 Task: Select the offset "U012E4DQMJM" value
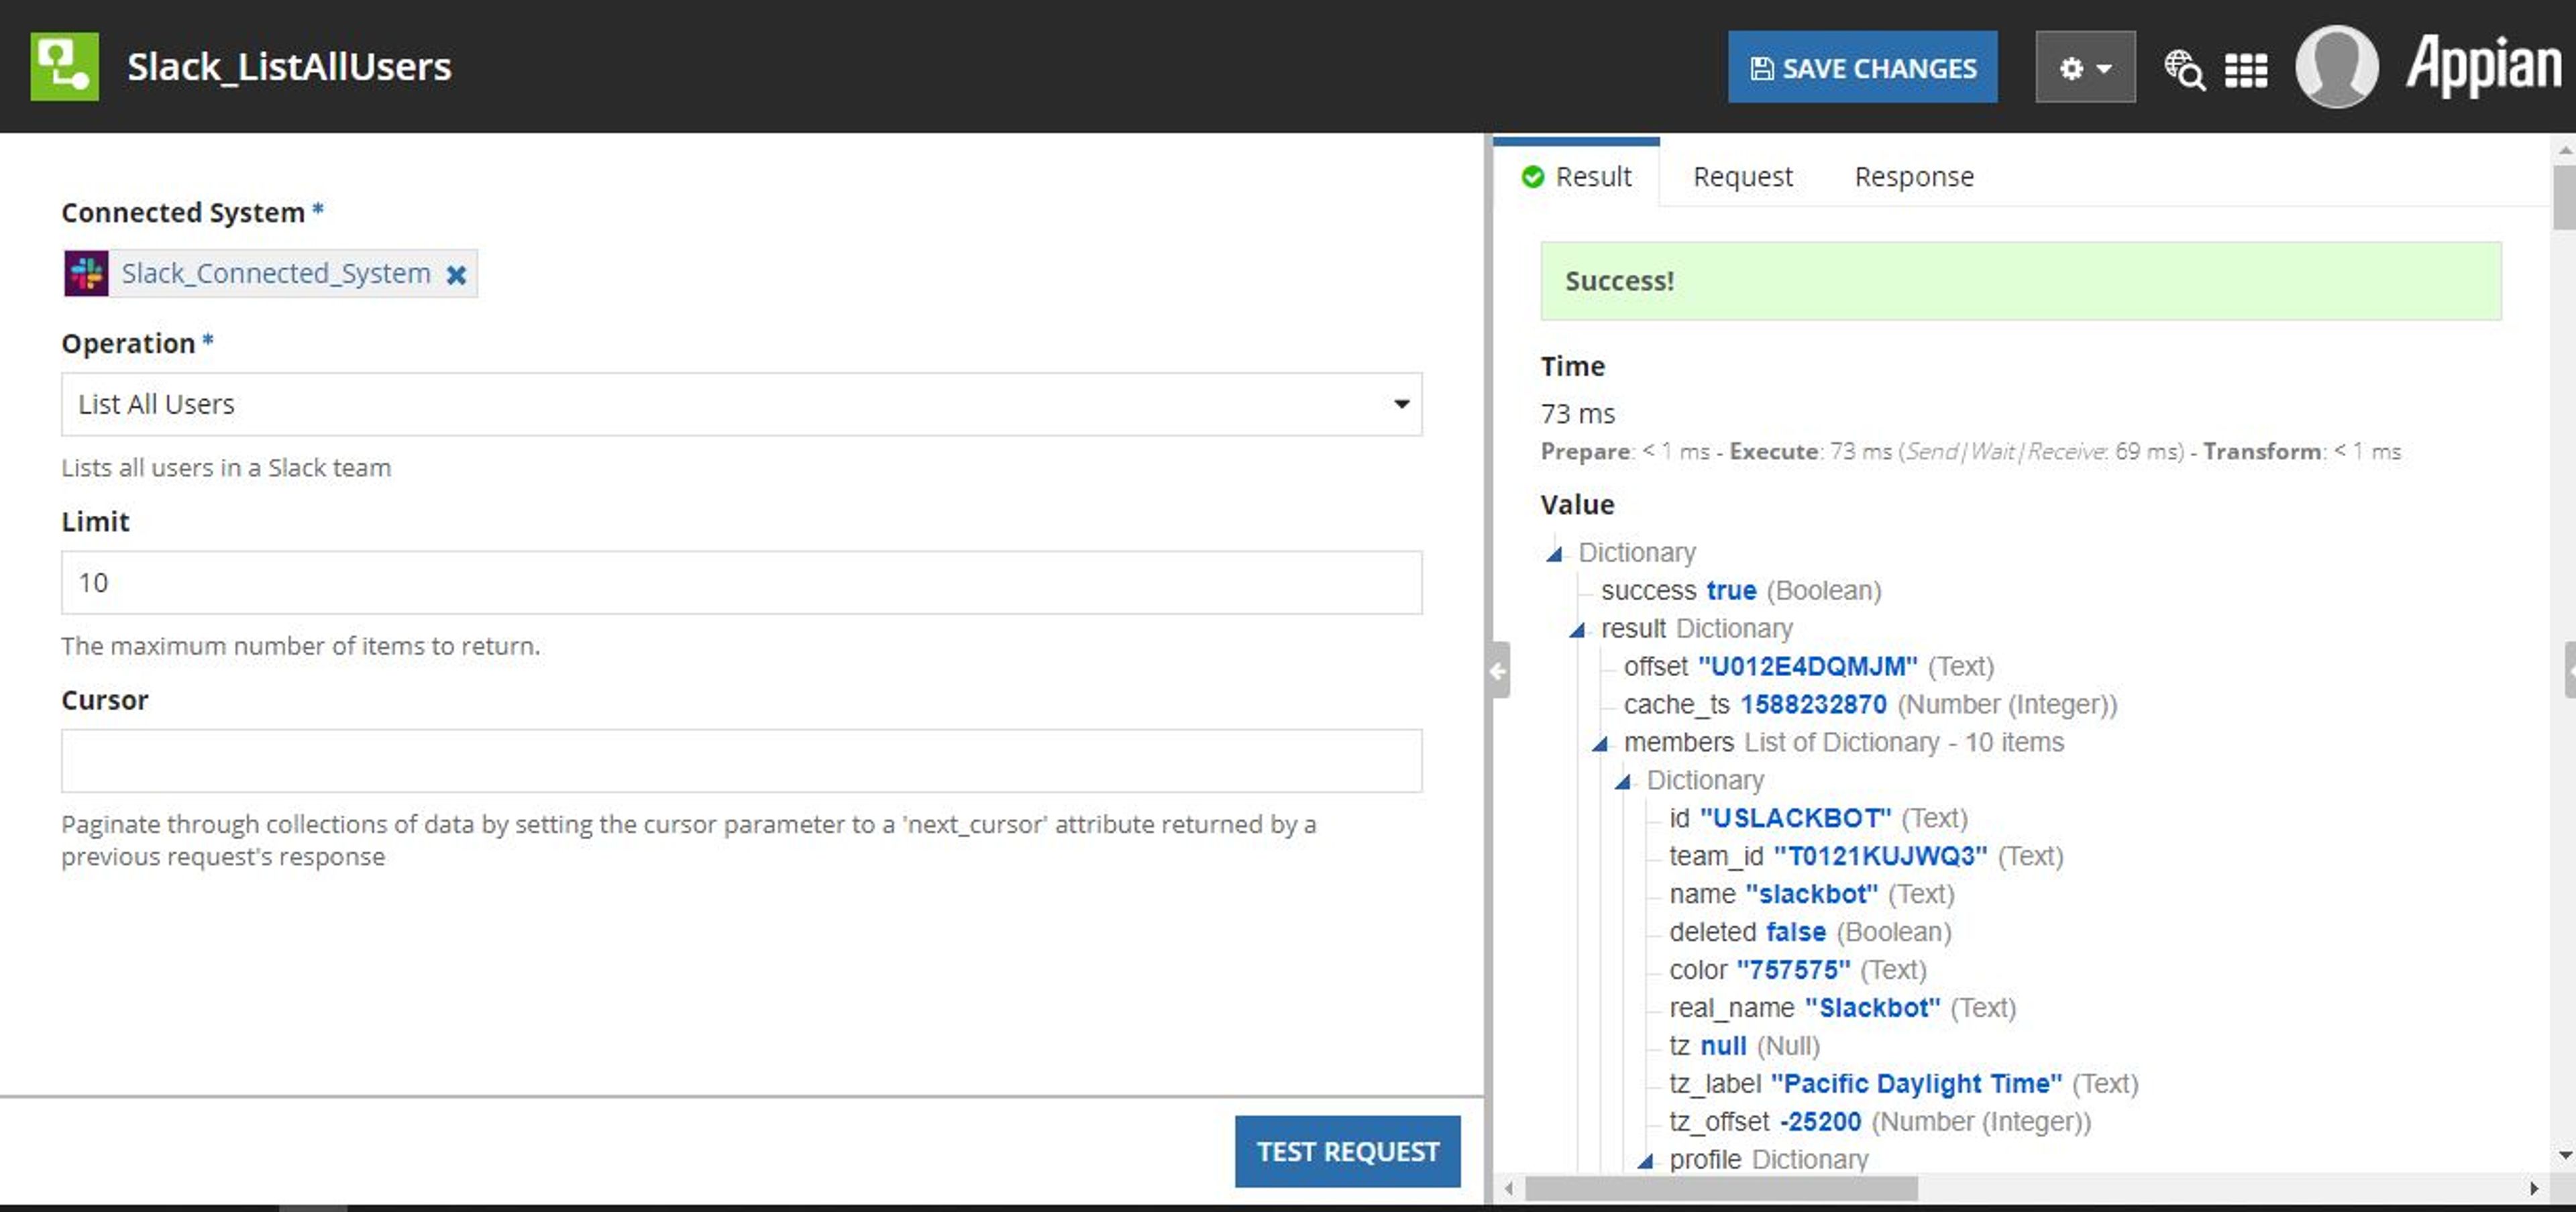[1807, 666]
